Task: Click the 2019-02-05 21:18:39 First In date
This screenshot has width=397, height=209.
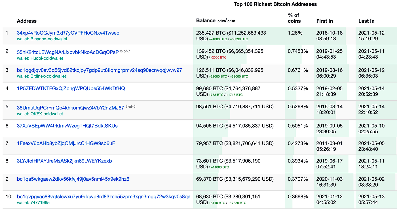Action: [330, 91]
